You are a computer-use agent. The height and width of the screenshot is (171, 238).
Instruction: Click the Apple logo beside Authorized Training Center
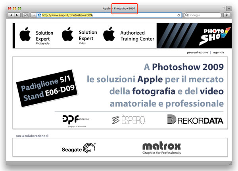point(109,34)
